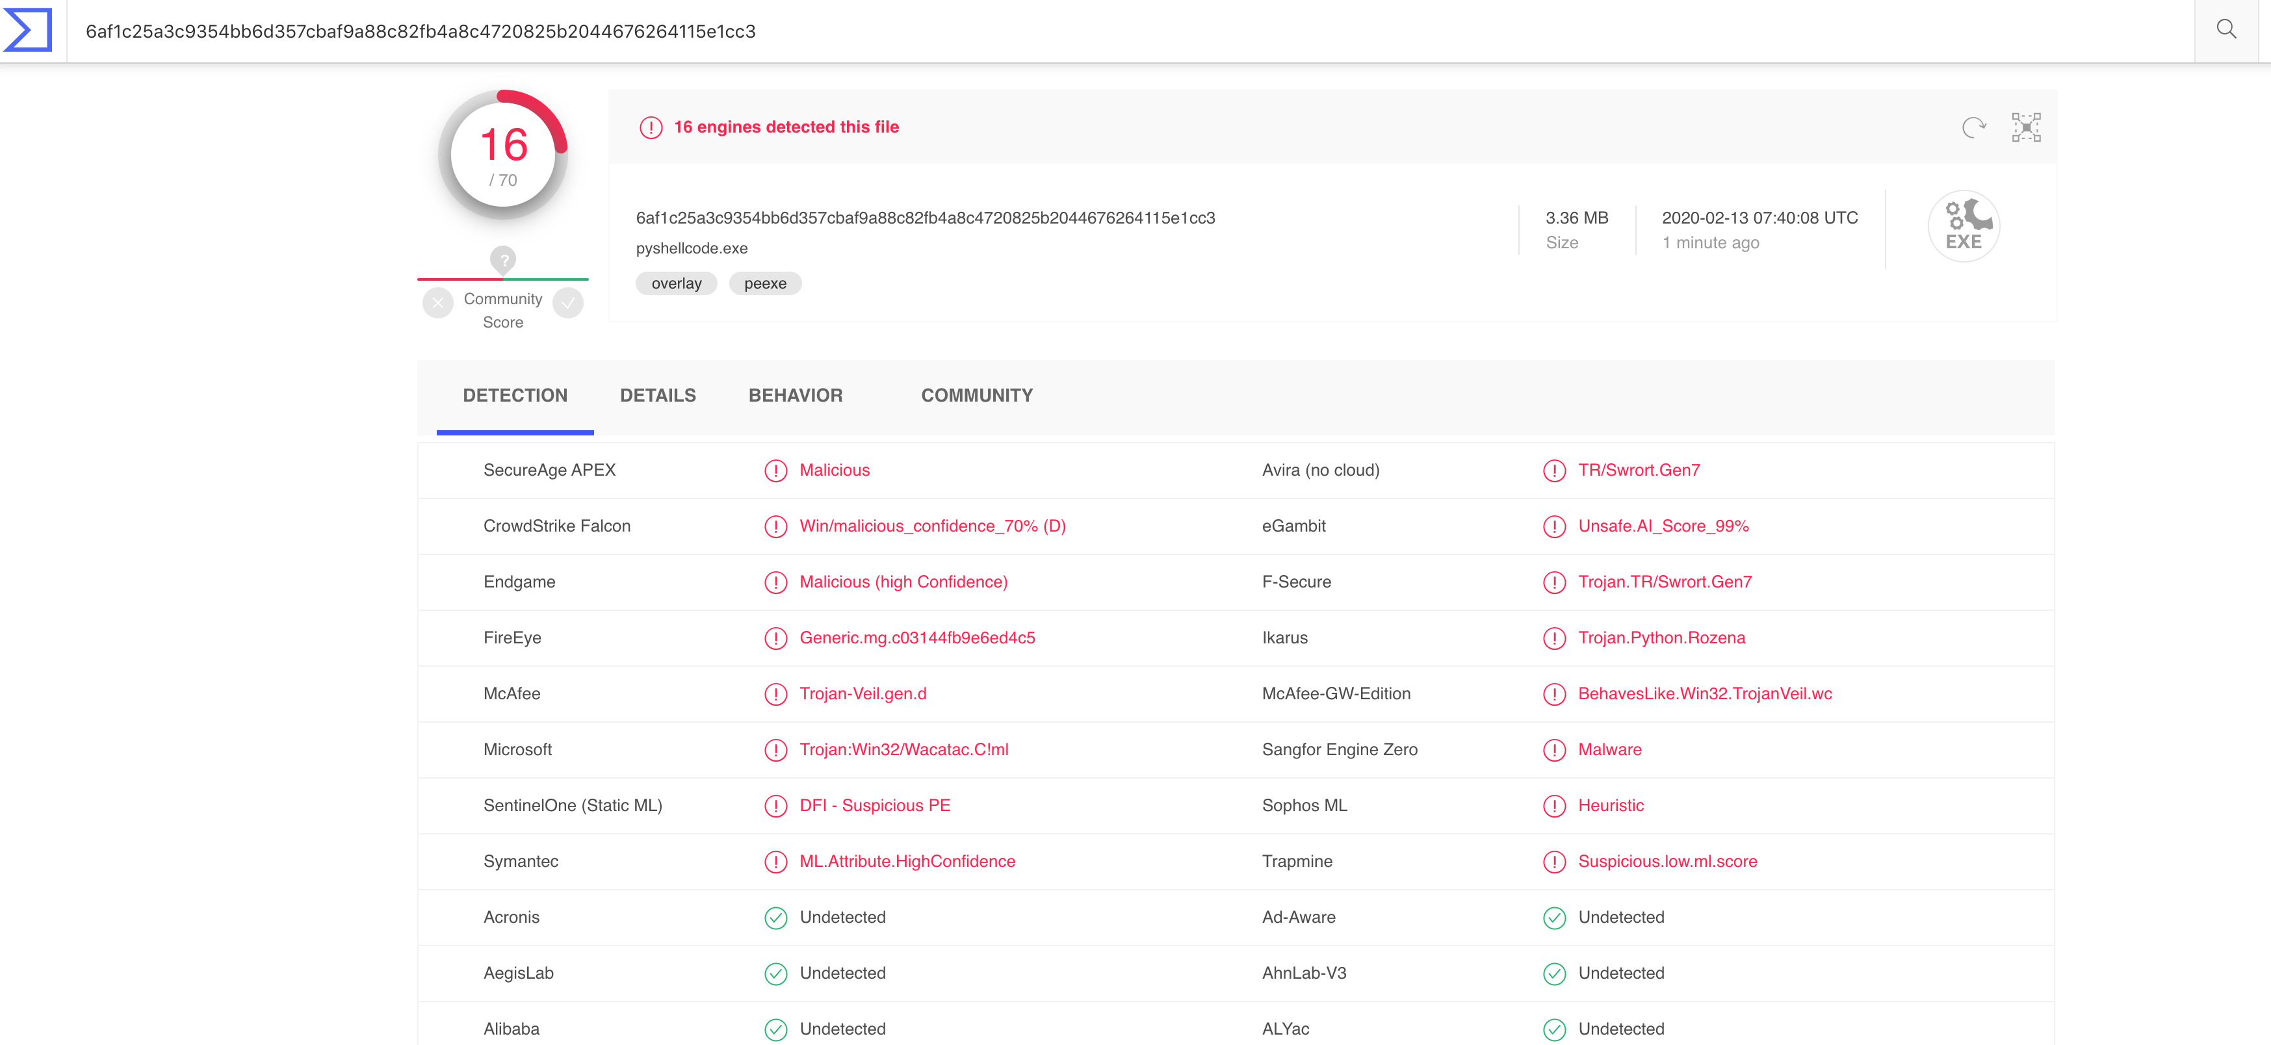The height and width of the screenshot is (1045, 2271).
Task: Click SentinelOne alert icon
Action: (x=776, y=806)
